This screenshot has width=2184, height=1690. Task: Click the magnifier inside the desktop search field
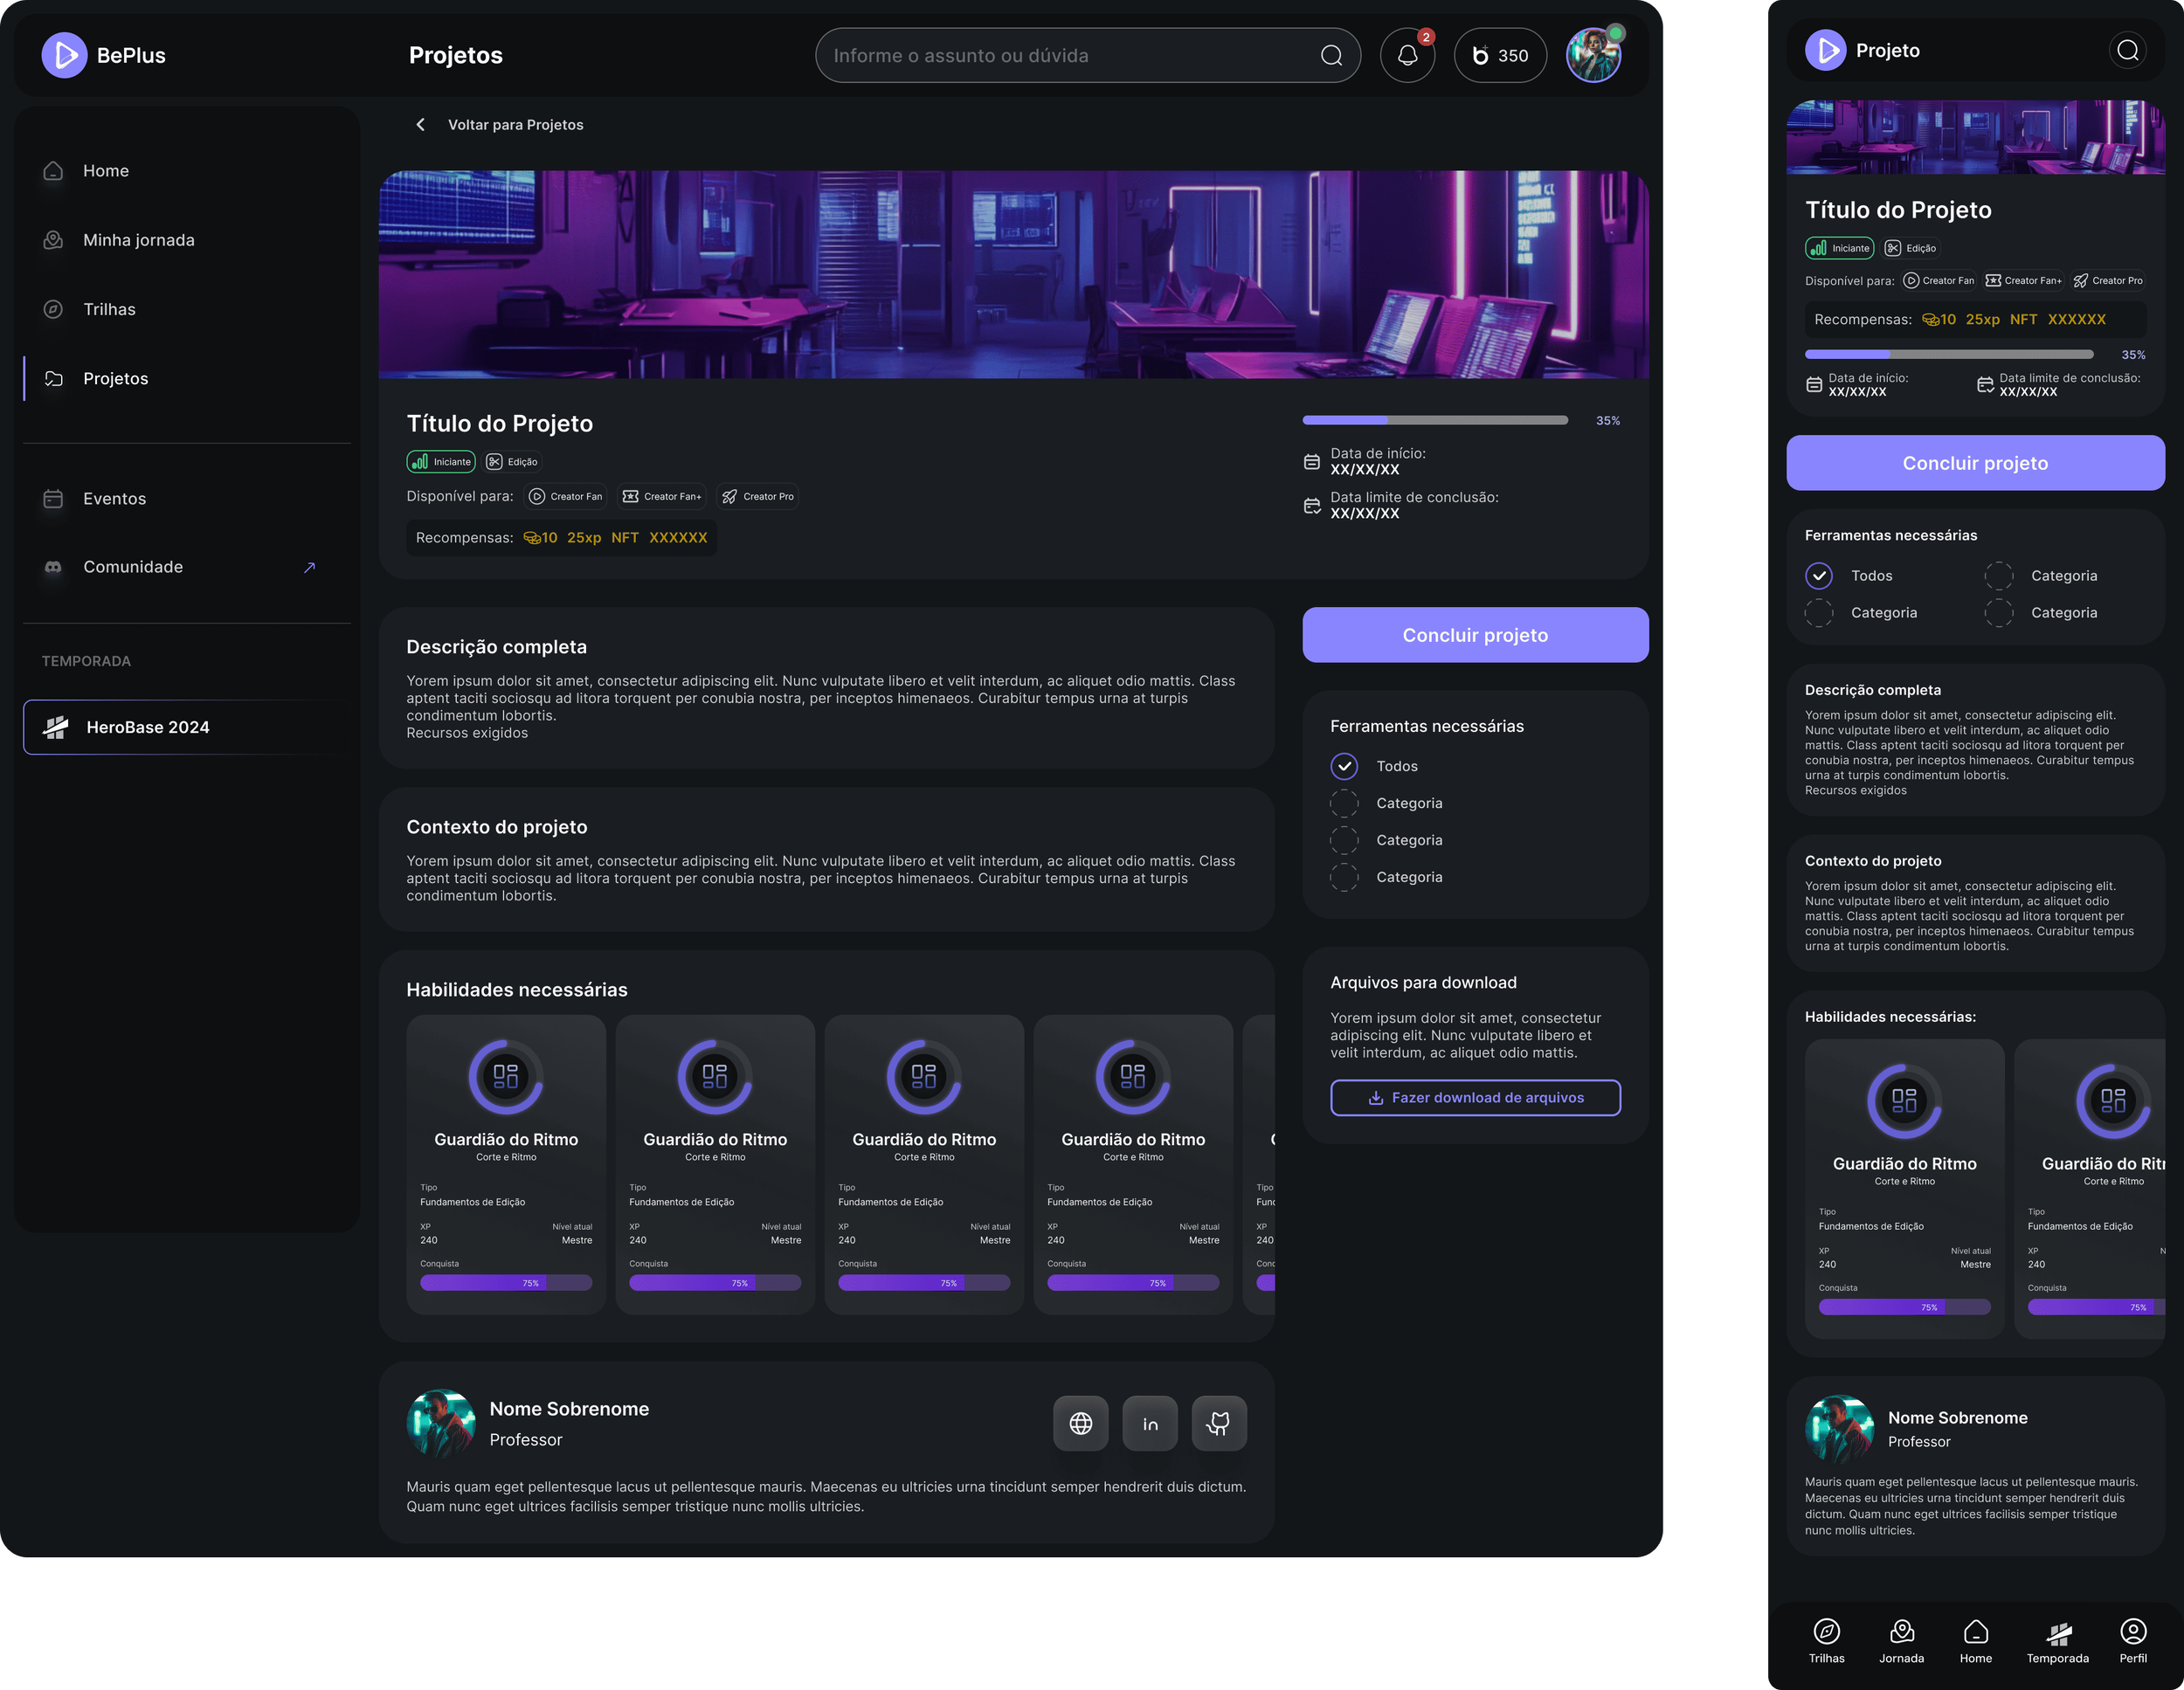1331,56
